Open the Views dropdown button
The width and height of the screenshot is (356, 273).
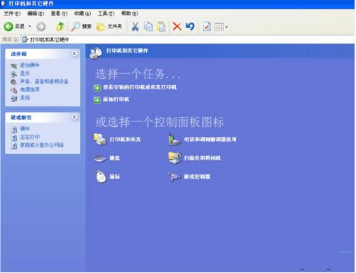[221, 27]
